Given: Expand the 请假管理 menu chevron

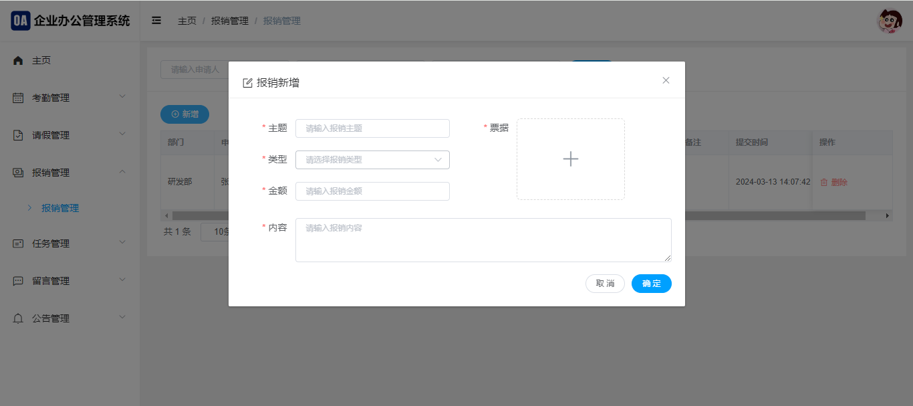Looking at the screenshot, I should 122,134.
